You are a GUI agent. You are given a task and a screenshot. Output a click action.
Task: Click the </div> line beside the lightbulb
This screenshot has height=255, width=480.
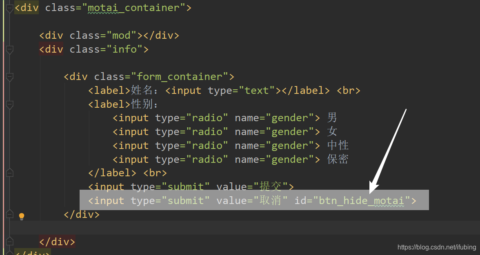click(82, 214)
